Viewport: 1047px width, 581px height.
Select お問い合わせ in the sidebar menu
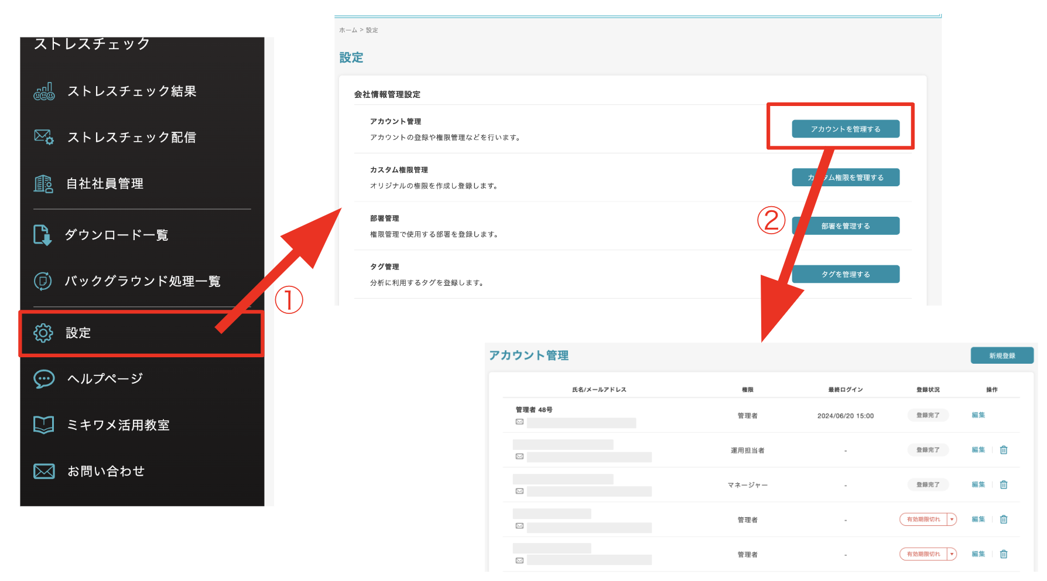click(105, 470)
